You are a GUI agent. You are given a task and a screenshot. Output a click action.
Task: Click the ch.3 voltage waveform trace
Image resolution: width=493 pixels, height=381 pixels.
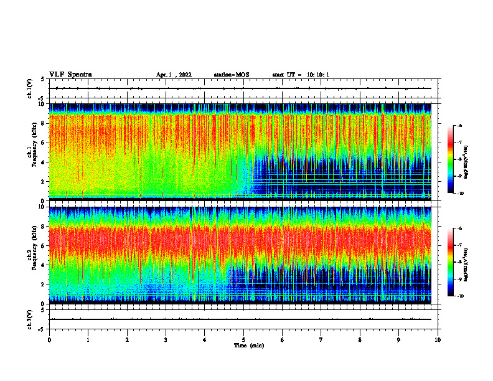(240, 319)
